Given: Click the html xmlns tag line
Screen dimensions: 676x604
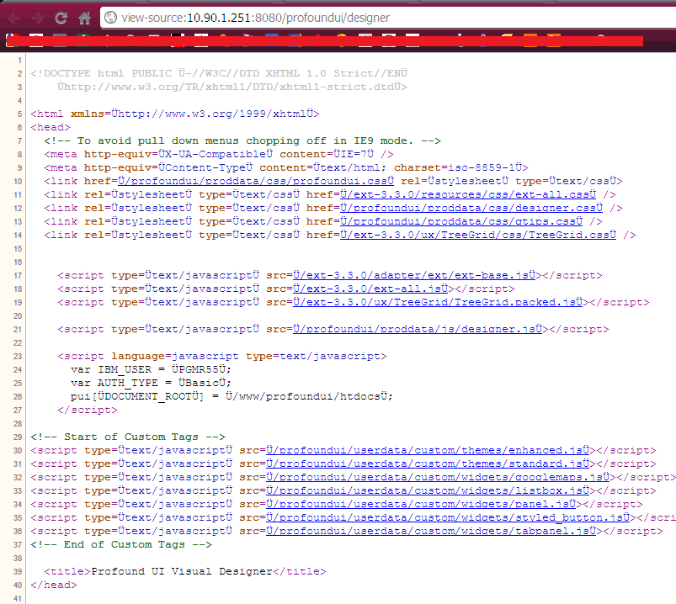Looking at the screenshot, I should point(174,114).
